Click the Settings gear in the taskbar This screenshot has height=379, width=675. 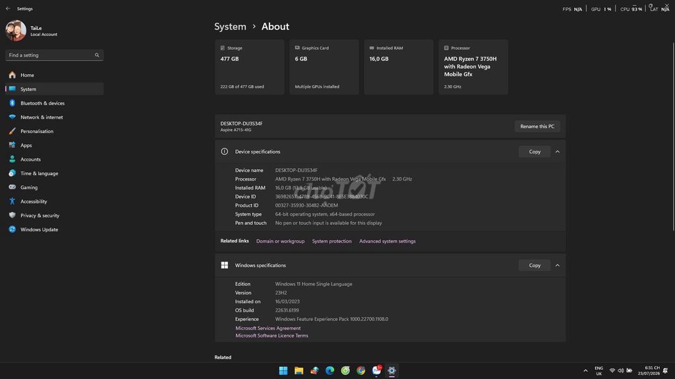point(392,371)
